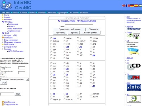
Task: Open IP Whois in the See also bar
Action: (23, 12)
